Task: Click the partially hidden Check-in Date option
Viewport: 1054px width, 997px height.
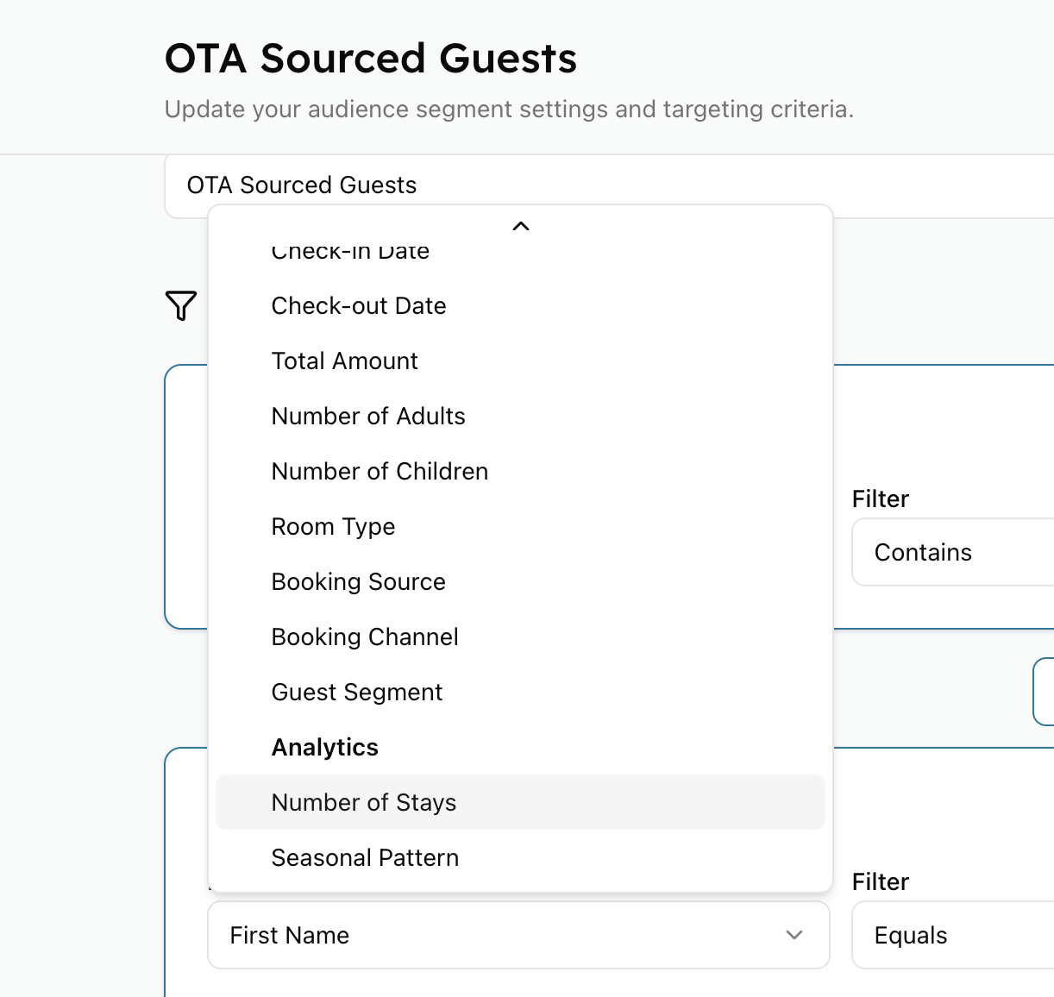Action: point(350,253)
